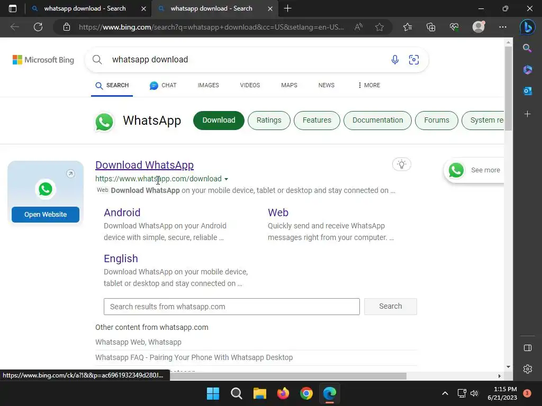Close the active whatsapp download tab
Screen dimensions: 542x406
pos(270,8)
